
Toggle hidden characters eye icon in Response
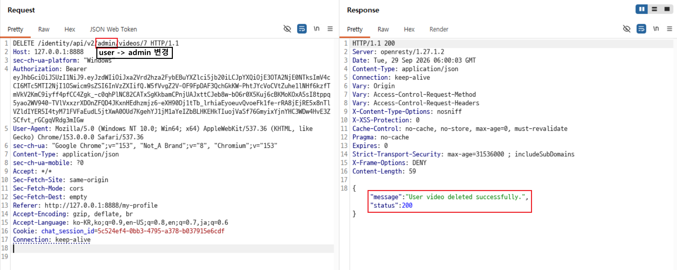627,29
